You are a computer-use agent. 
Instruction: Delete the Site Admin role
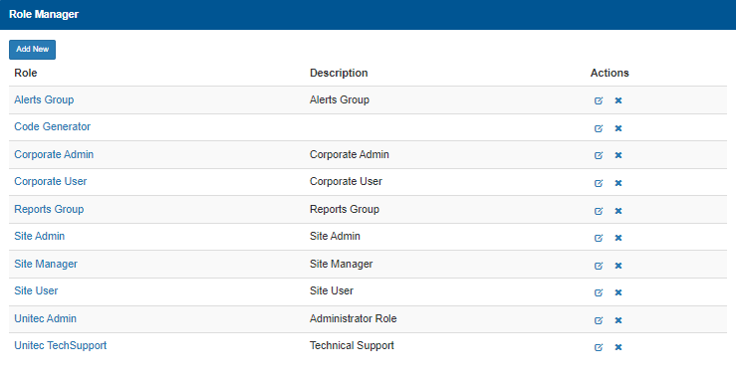618,238
